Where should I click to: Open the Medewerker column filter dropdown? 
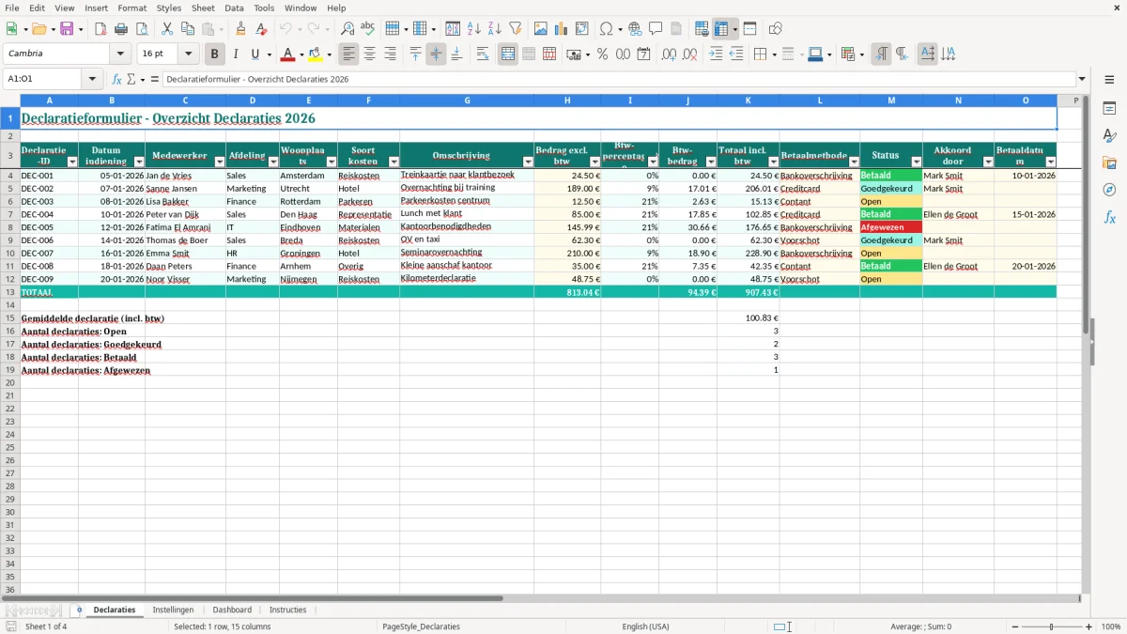pyautogui.click(x=220, y=162)
